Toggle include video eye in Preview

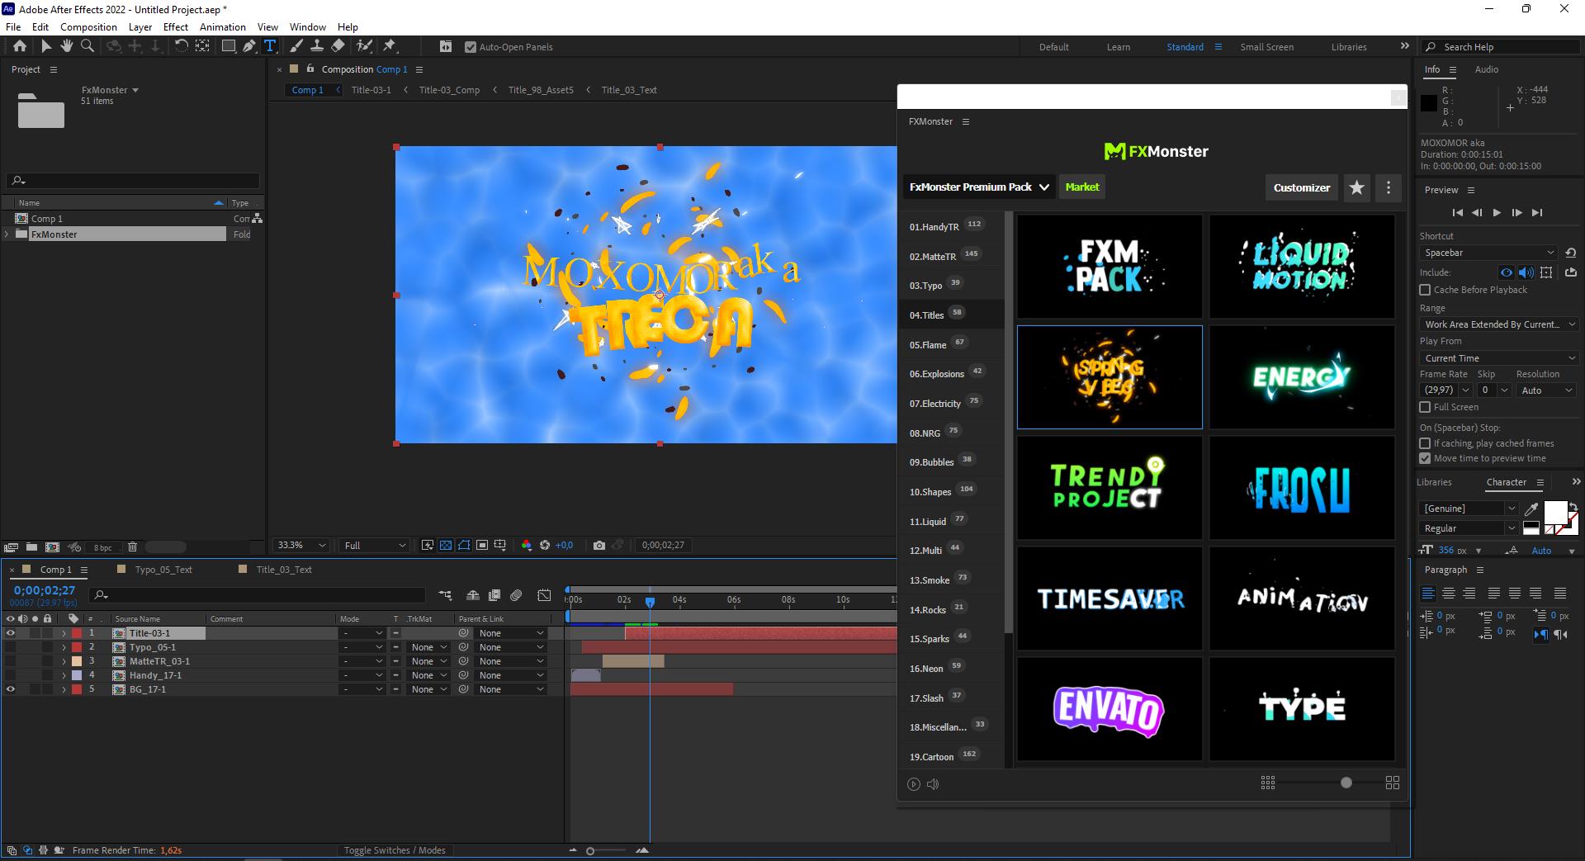pyautogui.click(x=1507, y=272)
